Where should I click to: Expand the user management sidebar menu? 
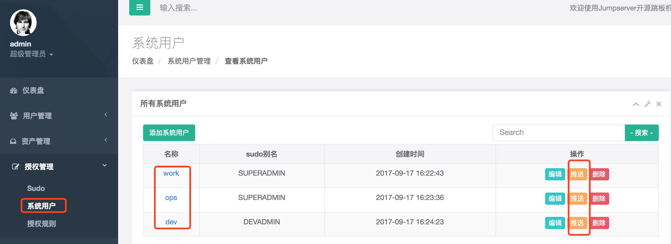pyautogui.click(x=106, y=115)
